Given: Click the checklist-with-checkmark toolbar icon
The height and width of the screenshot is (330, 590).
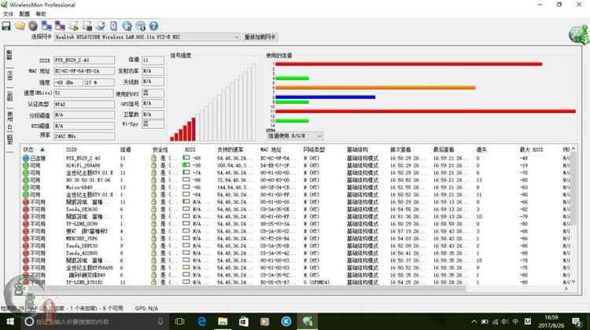Looking at the screenshot, I should (x=100, y=26).
